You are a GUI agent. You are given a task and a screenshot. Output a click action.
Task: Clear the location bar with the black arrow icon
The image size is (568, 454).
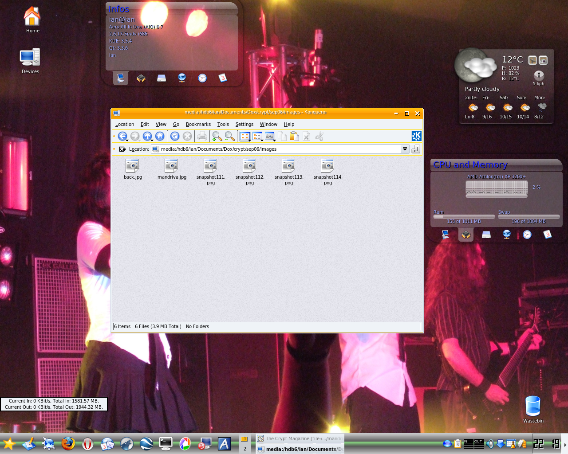(122, 149)
